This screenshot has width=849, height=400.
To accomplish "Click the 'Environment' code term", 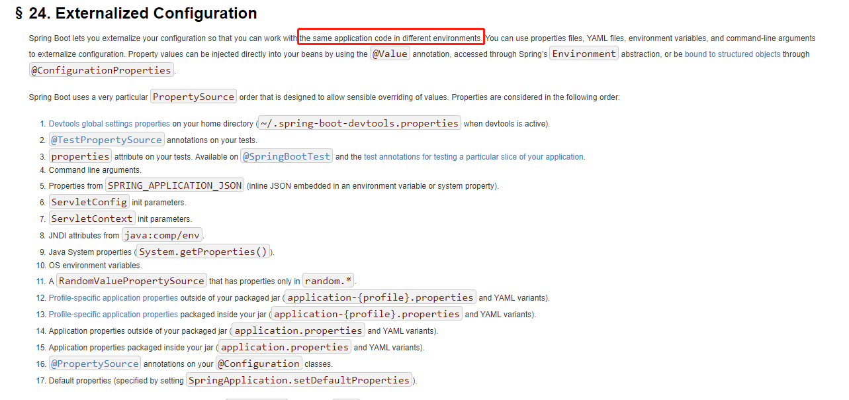I will tap(584, 54).
